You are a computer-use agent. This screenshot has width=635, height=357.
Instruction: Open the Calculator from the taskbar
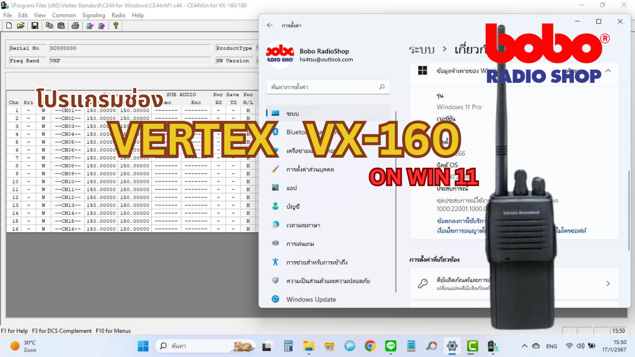pos(288,346)
